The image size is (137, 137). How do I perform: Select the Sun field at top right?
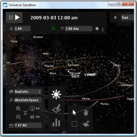click(x=127, y=17)
